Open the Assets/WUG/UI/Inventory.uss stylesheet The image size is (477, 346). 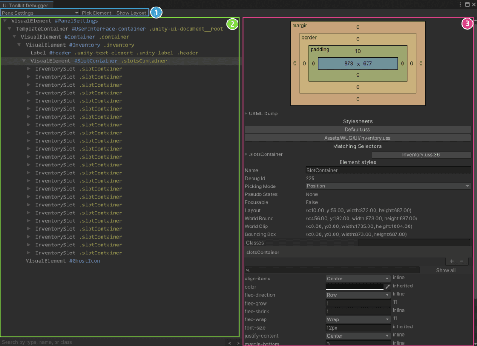(358, 138)
